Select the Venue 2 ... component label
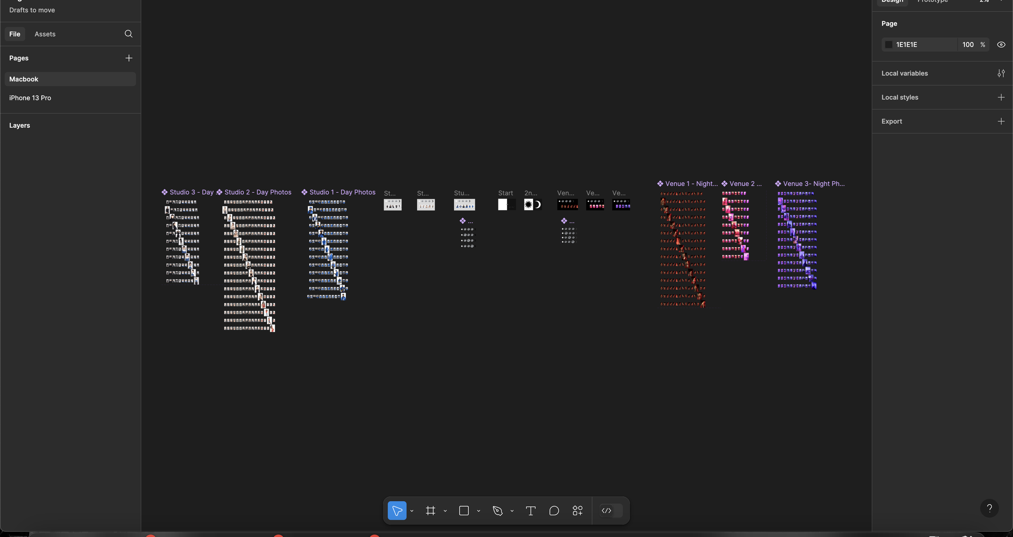Image resolution: width=1013 pixels, height=537 pixels. [x=746, y=184]
